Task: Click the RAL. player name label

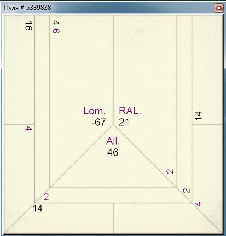Action: click(130, 111)
